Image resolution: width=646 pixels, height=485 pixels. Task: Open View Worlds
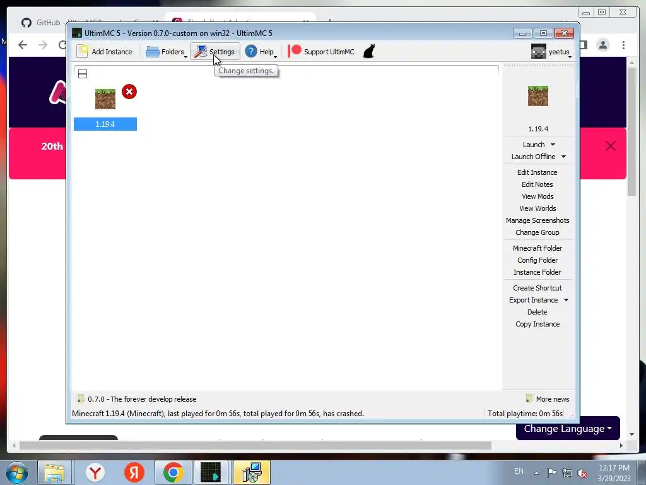click(x=537, y=208)
